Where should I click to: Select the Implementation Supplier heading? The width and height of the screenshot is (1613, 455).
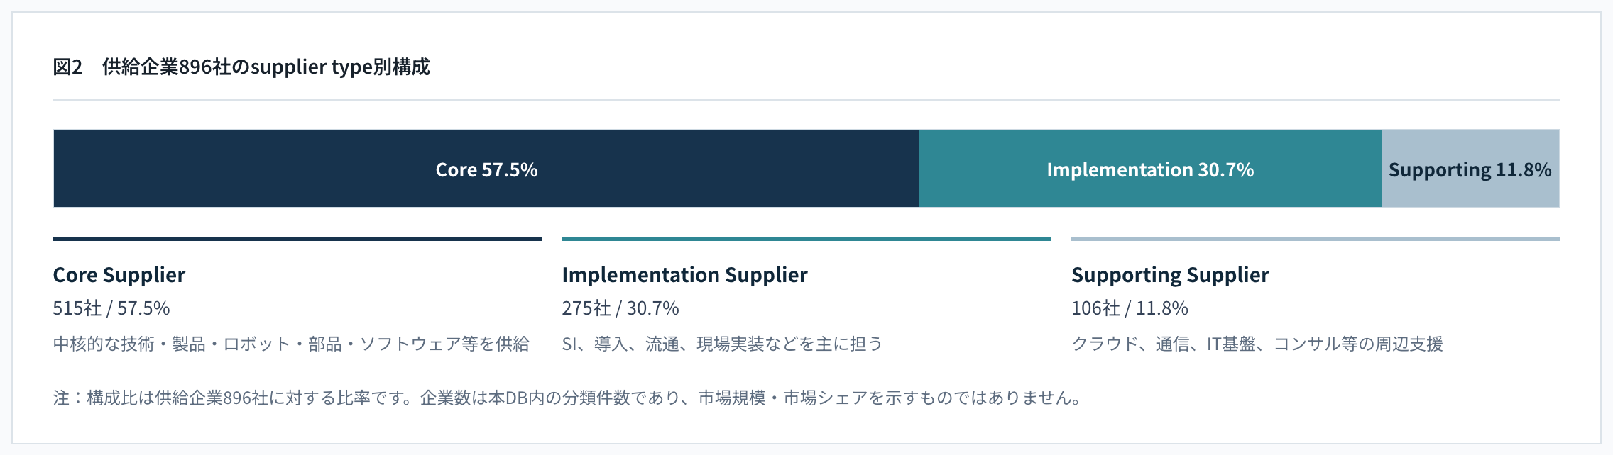684,275
